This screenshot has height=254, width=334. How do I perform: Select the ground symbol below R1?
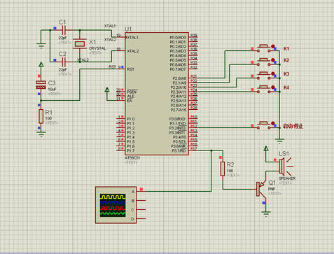click(41, 134)
